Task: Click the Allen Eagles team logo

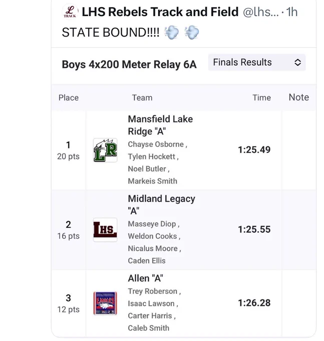Action: [x=105, y=303]
